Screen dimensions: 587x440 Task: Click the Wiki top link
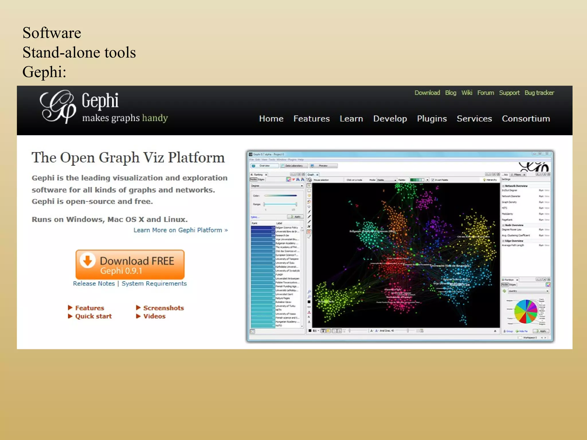pos(467,93)
